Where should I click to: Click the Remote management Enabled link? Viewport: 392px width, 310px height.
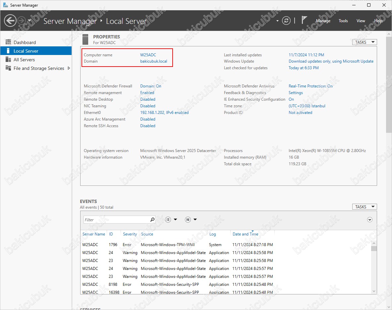coord(147,93)
